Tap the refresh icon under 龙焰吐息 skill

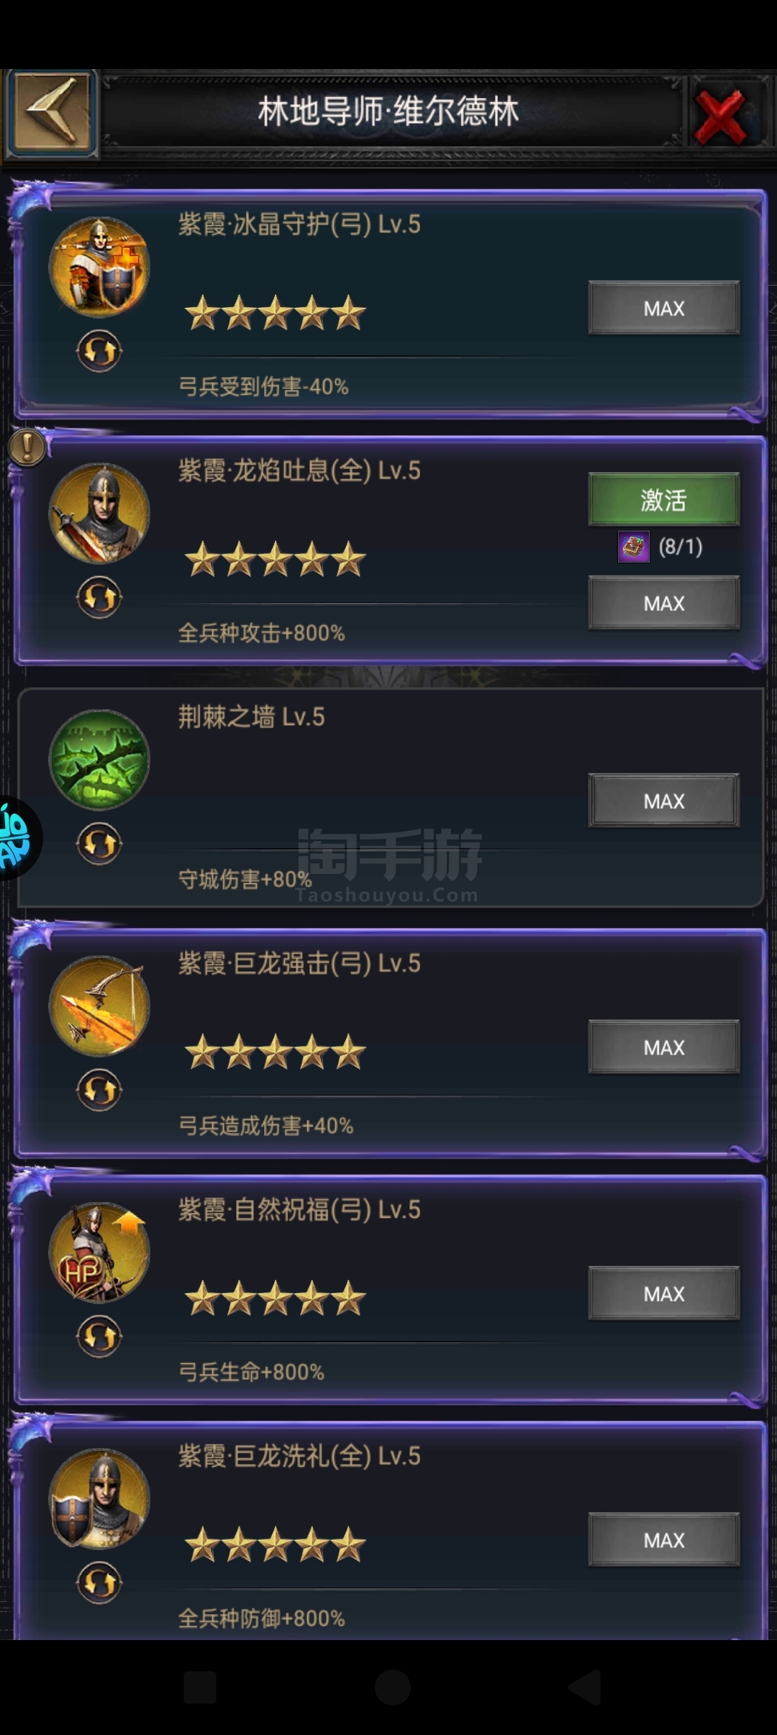(x=99, y=598)
